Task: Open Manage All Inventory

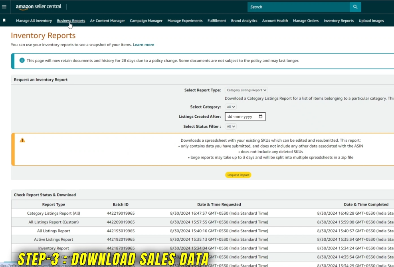Action: click(x=34, y=21)
